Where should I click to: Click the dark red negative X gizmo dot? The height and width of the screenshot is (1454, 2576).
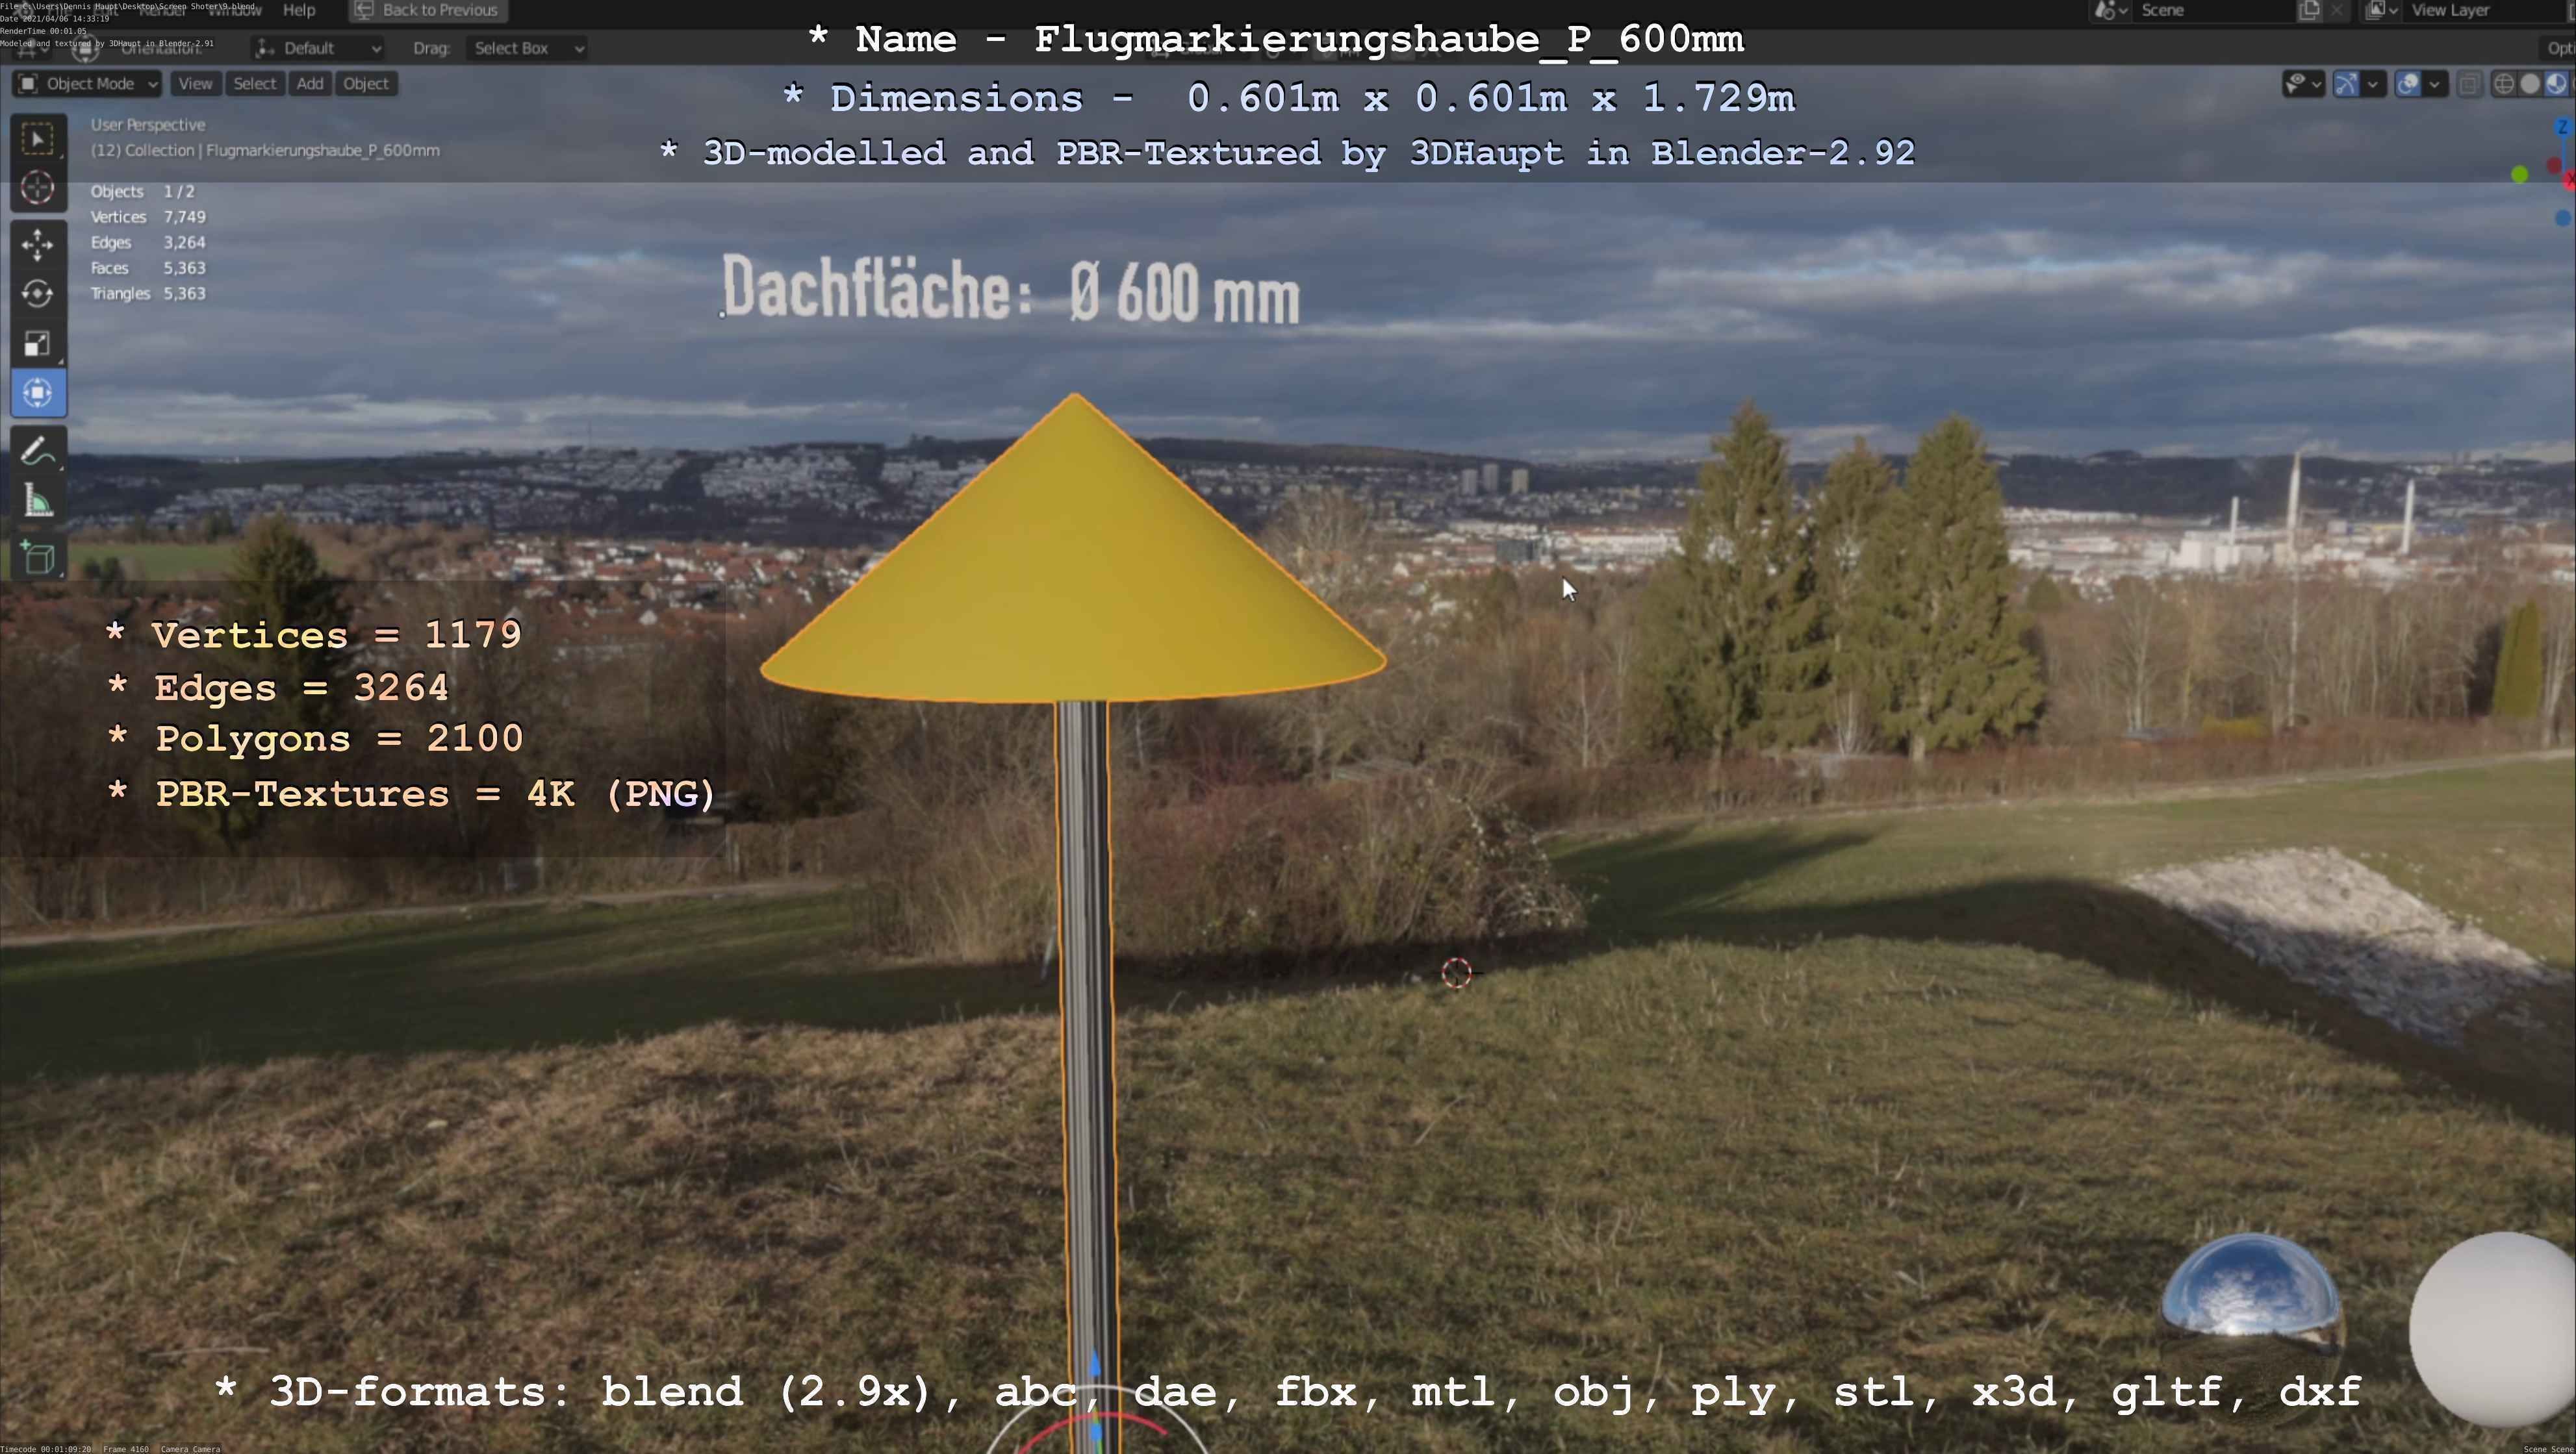coord(2554,165)
